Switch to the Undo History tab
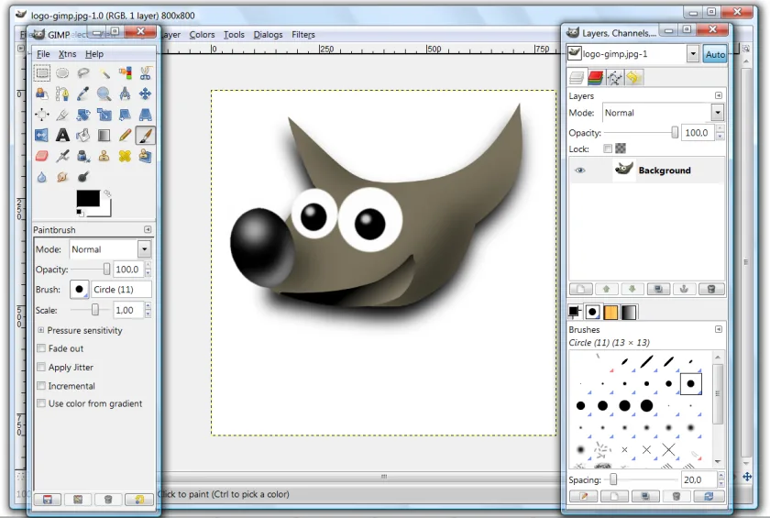Viewport: 770px width, 518px height. [634, 78]
